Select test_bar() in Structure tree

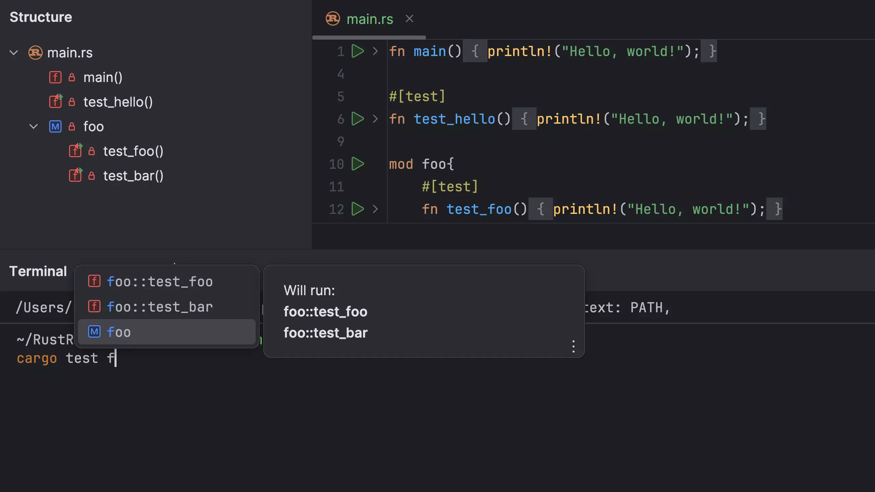point(133,176)
